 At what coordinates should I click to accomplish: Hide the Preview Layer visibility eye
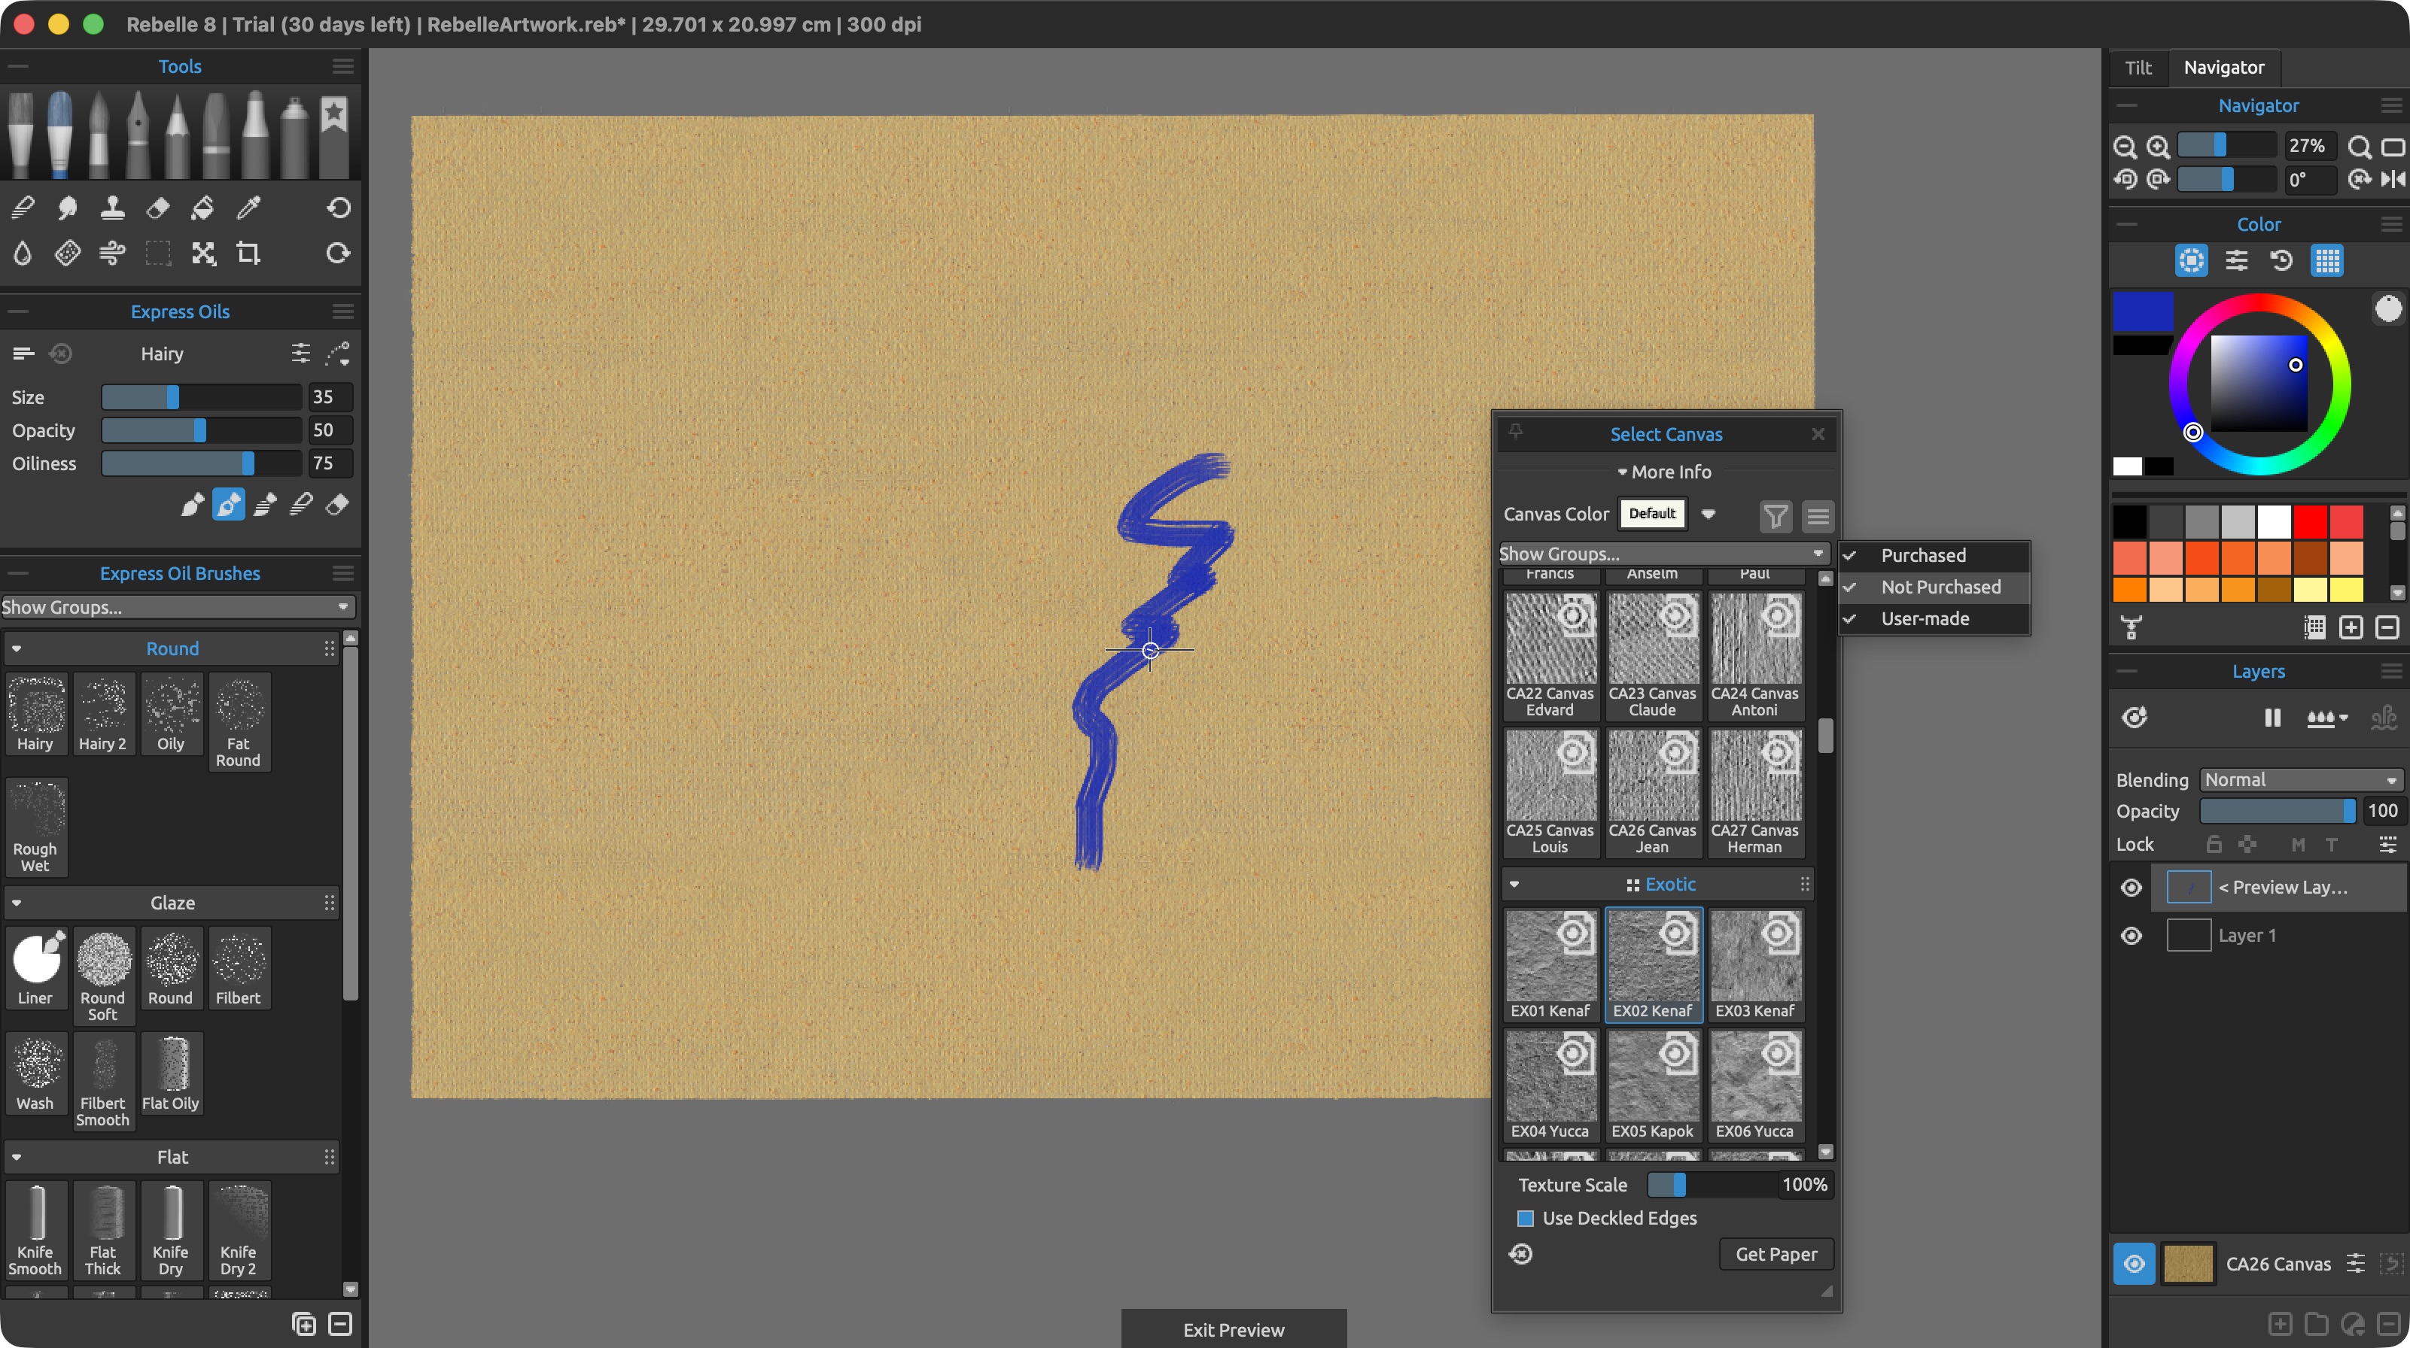(x=2132, y=887)
